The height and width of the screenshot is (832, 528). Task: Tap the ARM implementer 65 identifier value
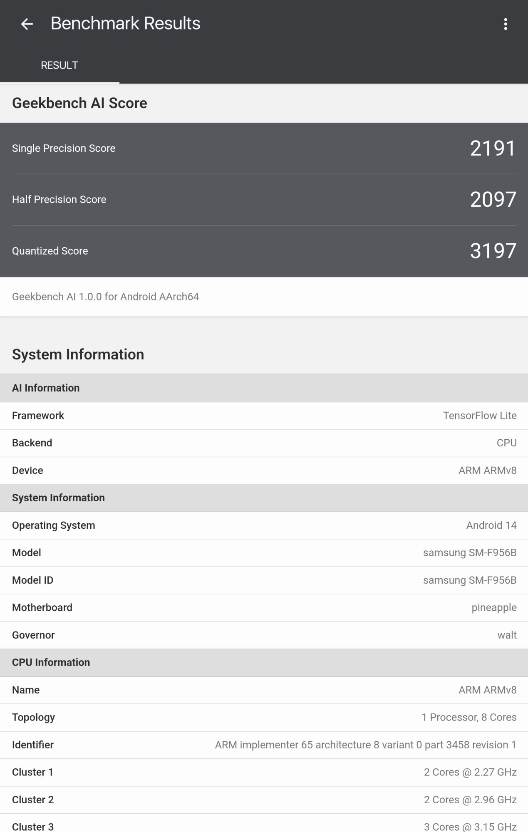(x=366, y=745)
